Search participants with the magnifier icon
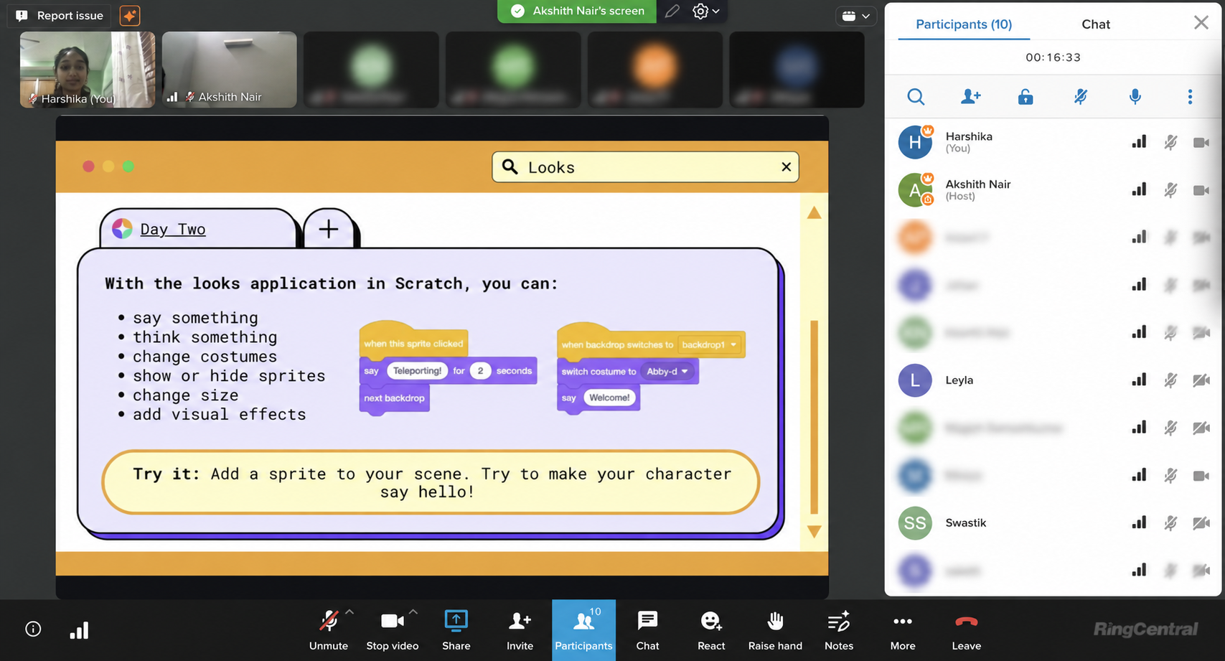Image resolution: width=1225 pixels, height=661 pixels. (x=916, y=97)
